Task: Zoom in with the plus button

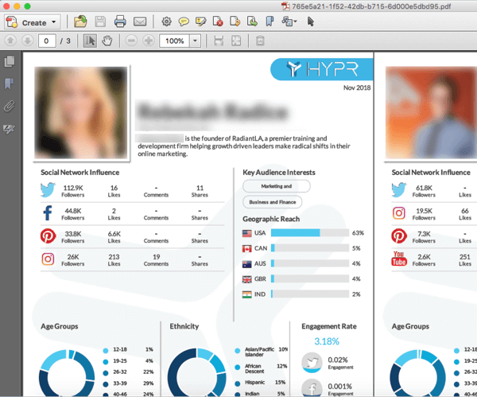Action: point(149,41)
